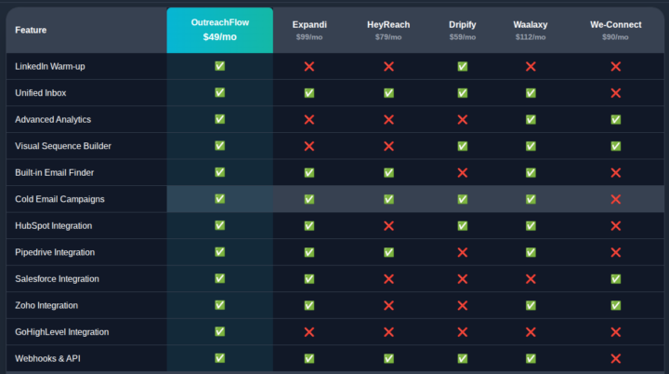
Task: Click Waalaxy checkmark for HubSpot Integration
Action: (531, 226)
